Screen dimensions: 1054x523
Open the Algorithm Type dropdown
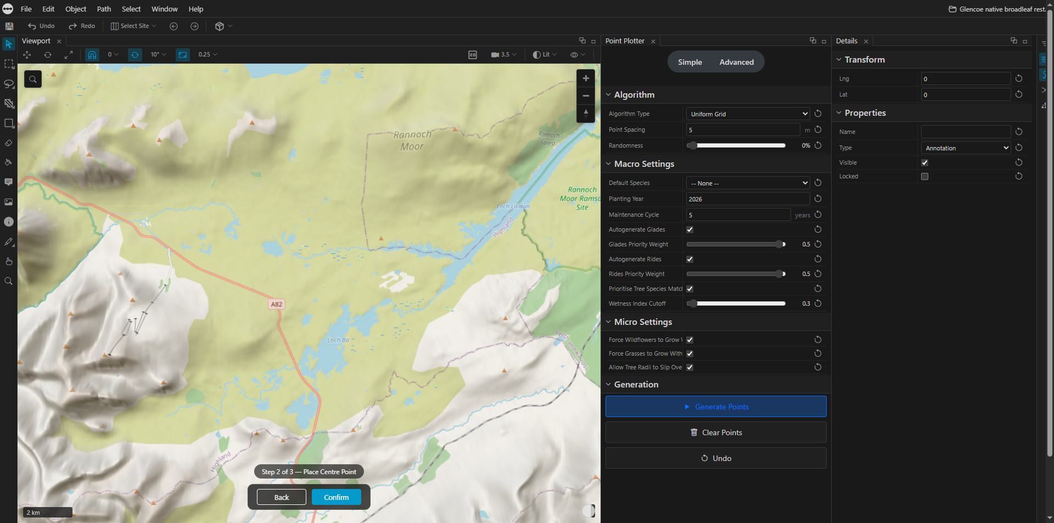click(747, 114)
